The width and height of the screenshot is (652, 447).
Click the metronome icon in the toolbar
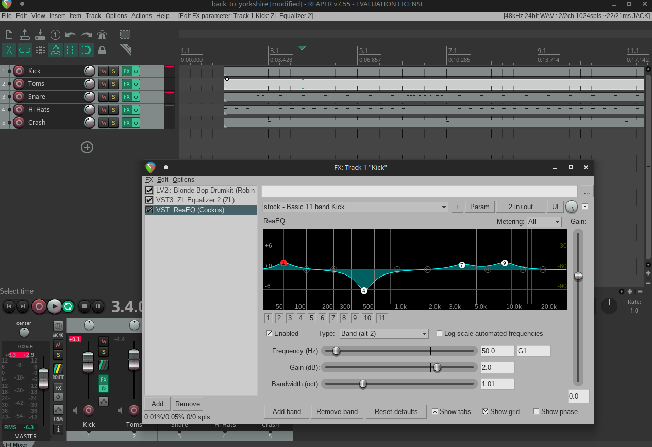coord(102,35)
